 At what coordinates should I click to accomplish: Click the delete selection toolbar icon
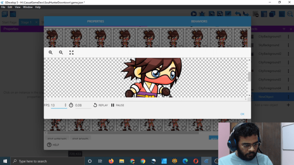click(255, 14)
